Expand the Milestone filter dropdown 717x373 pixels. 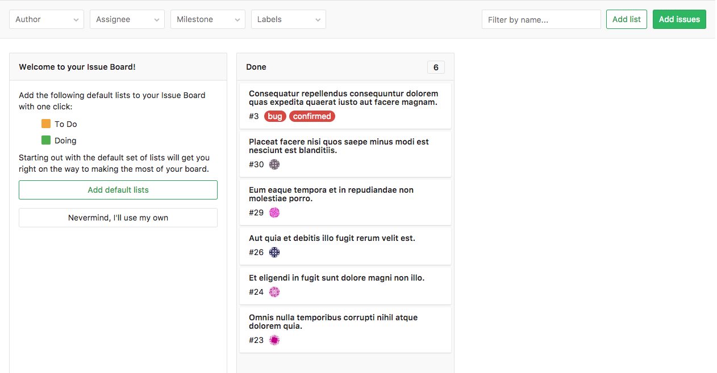tap(208, 19)
